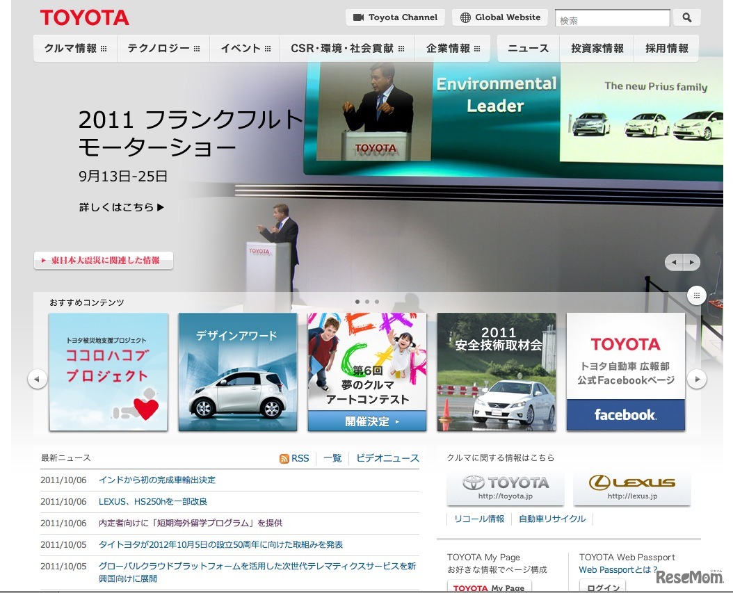
Task: Open ココロハコブプロジェクト thumbnail
Action: 108,372
